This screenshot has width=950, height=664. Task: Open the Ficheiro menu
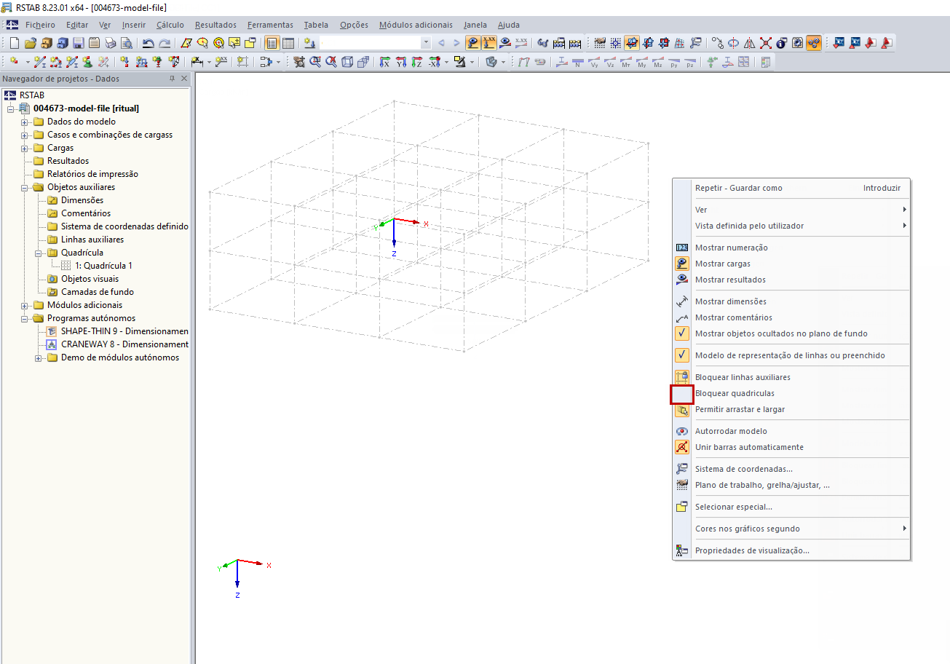pos(40,25)
